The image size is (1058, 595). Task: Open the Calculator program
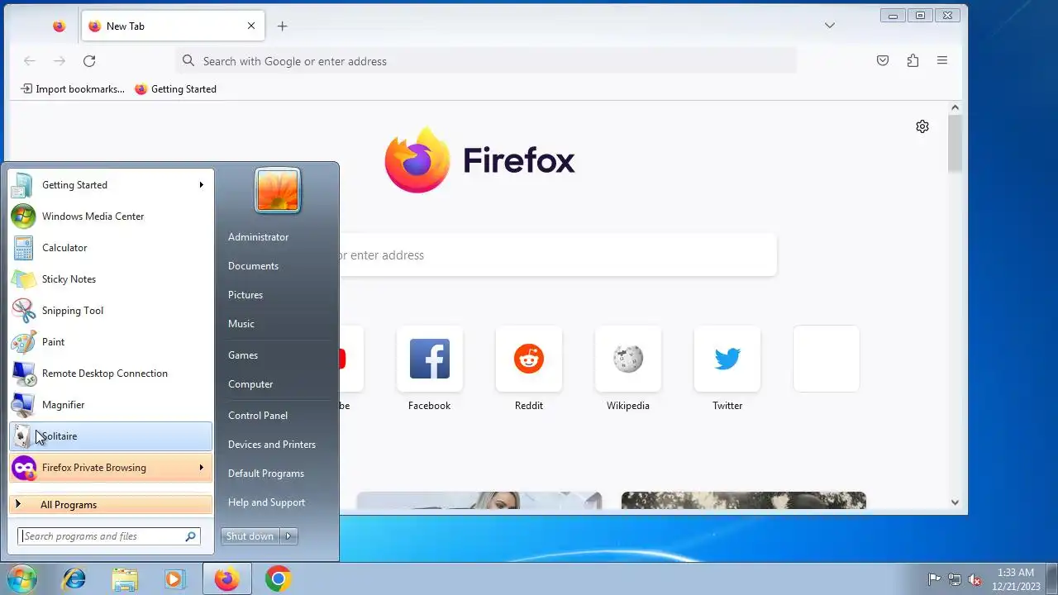coord(111,248)
